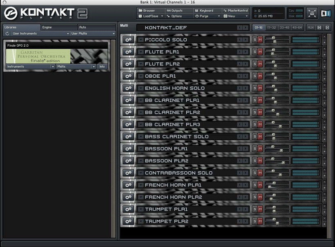Click the Native Instruments NI logo
The height and width of the screenshot is (247, 335).
point(326,13)
